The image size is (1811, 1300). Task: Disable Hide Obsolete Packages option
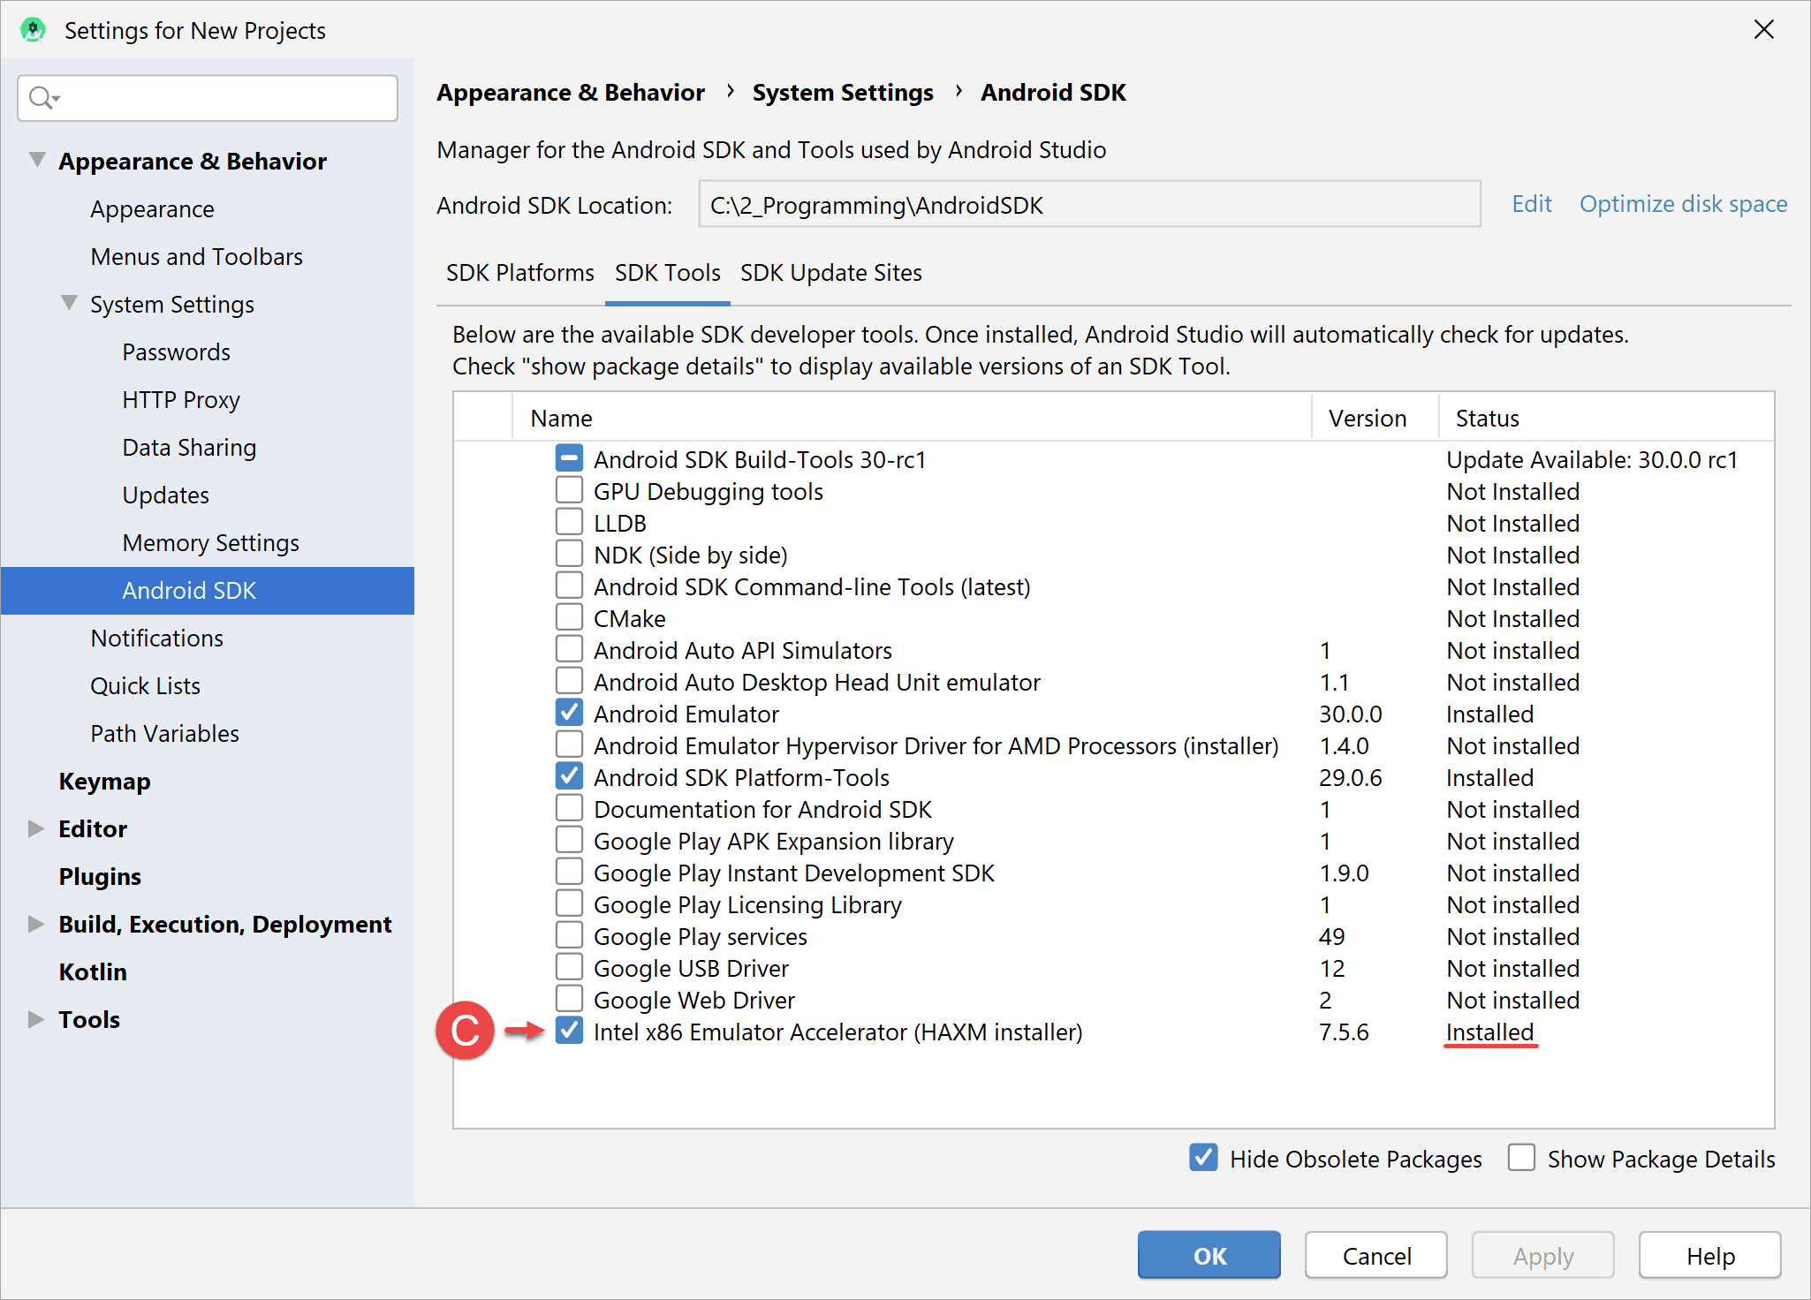[x=1203, y=1158]
